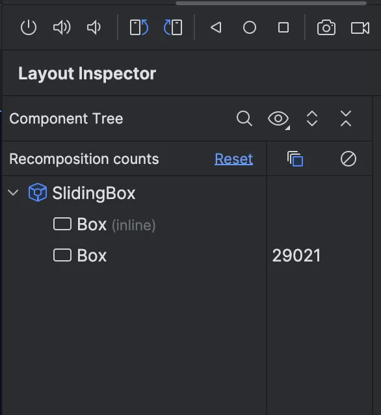Click the recomposition count column icon
Image resolution: width=381 pixels, height=415 pixels.
pos(295,159)
